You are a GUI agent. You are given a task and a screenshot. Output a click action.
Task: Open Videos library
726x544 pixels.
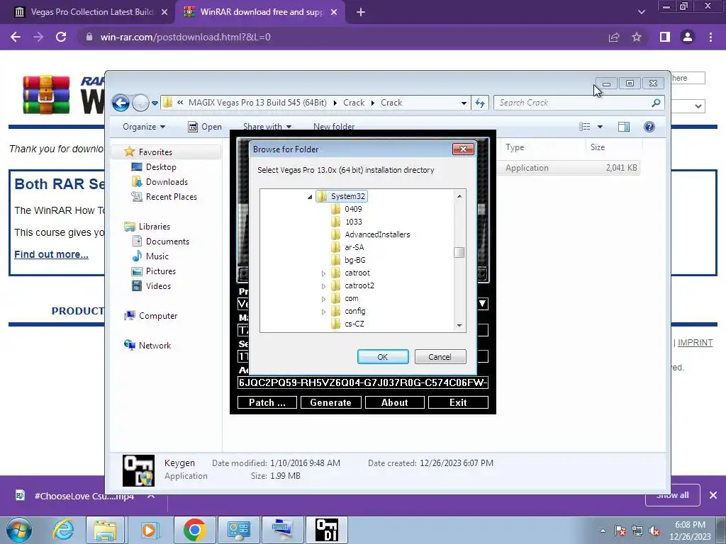(x=158, y=286)
